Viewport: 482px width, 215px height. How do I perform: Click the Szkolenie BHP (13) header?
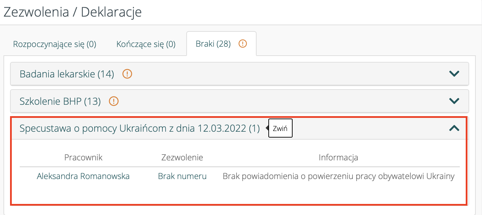point(60,101)
